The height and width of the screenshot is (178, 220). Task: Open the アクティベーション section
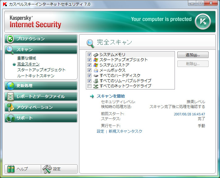[41, 107]
